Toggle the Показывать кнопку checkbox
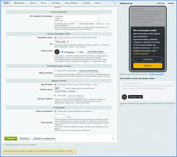The width and height of the screenshot is (177, 157). pos(55,37)
